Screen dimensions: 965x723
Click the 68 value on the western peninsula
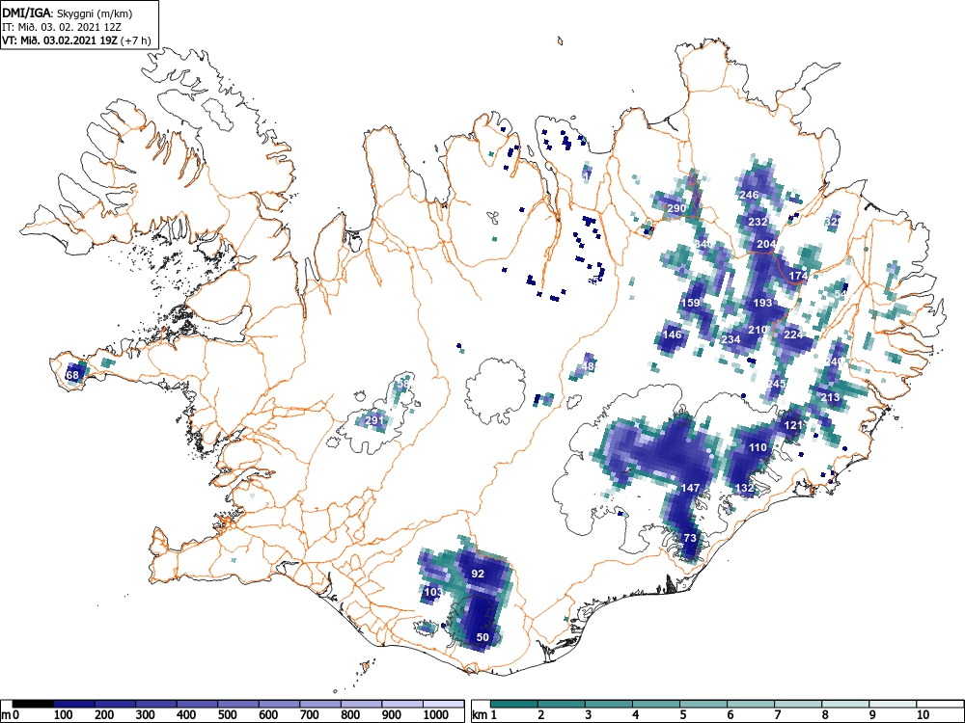coord(72,375)
